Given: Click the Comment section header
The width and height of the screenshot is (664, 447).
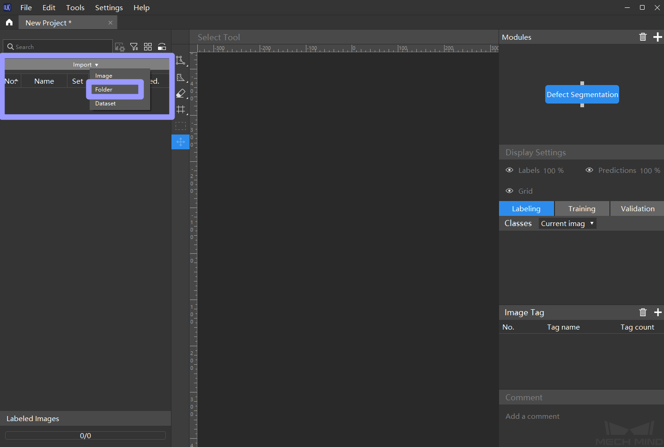Looking at the screenshot, I should click(581, 398).
